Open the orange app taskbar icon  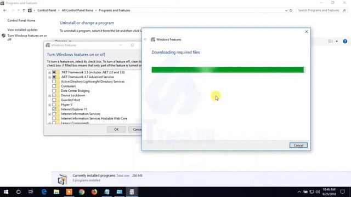69,192
